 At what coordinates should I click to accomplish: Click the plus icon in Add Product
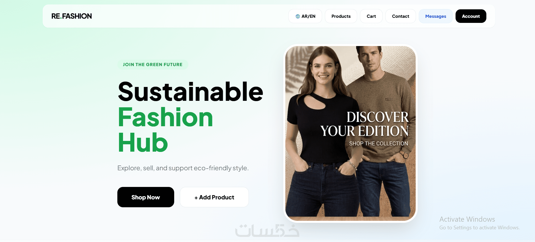click(x=196, y=198)
